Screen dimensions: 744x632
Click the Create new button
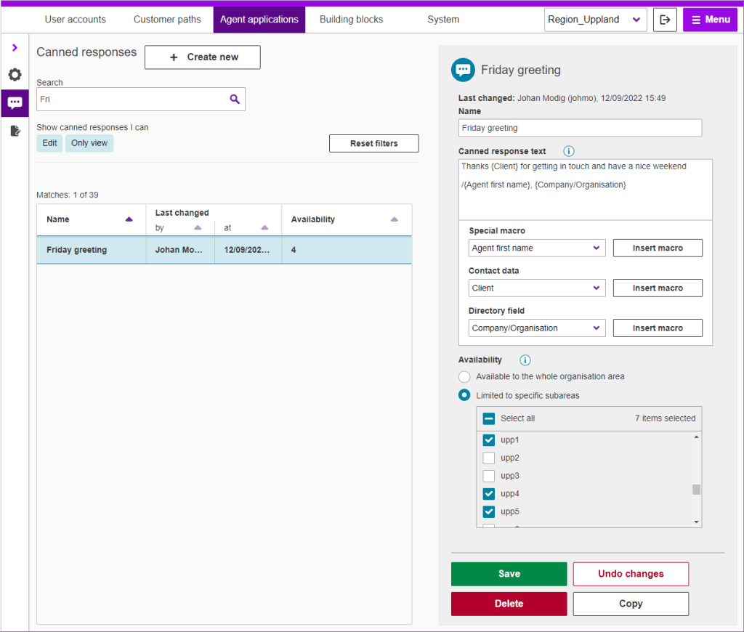[x=203, y=57]
